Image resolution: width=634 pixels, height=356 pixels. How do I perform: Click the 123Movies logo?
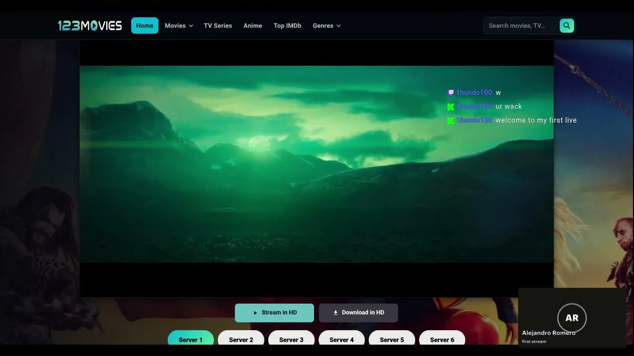[x=90, y=26]
